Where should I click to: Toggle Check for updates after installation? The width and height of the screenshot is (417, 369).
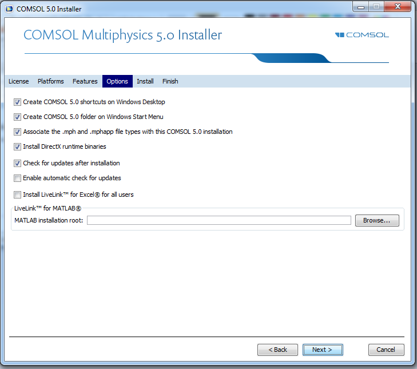[17, 164]
